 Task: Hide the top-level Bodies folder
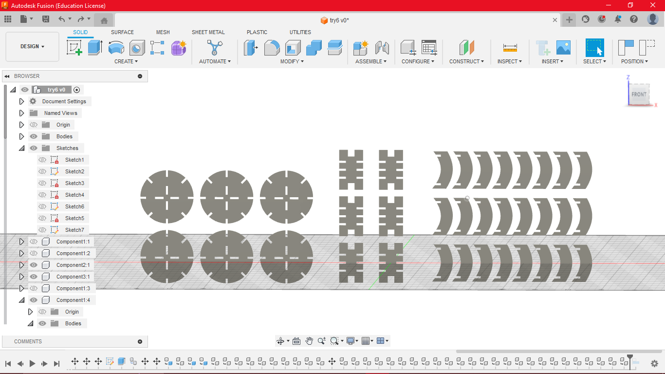[34, 136]
